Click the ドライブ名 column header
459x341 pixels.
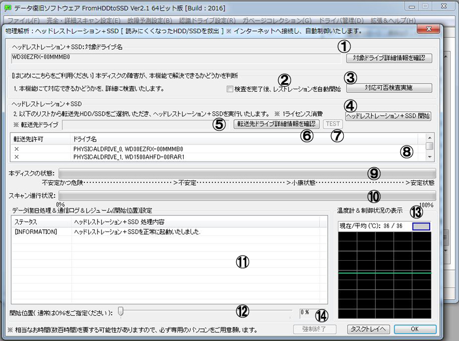click(x=244, y=139)
